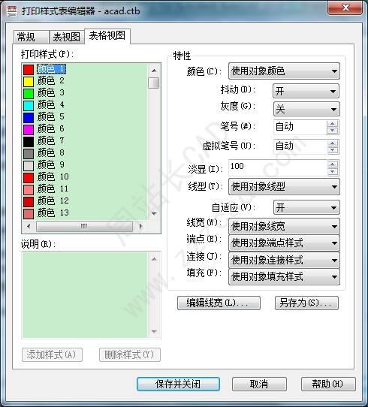This screenshot has width=368, height=407.
Task: Open the 灰度 on/off dropdown
Action: (306, 109)
